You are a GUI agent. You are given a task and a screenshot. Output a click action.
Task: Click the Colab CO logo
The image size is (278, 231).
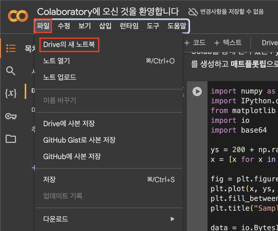point(18,16)
